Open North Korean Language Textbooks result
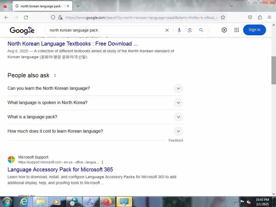The width and height of the screenshot is (276, 207). [73, 44]
